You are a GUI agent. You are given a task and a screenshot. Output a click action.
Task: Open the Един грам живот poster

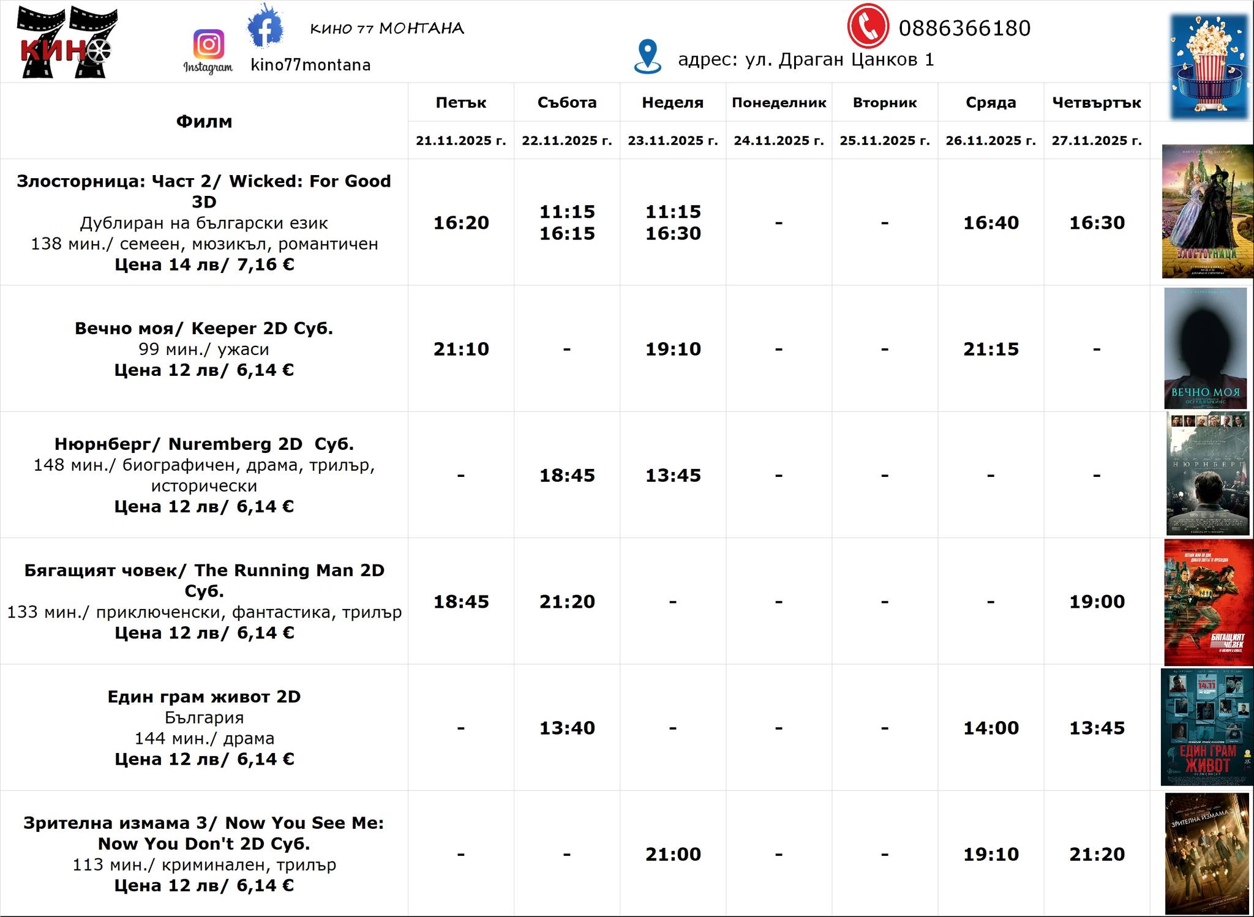pyautogui.click(x=1206, y=727)
